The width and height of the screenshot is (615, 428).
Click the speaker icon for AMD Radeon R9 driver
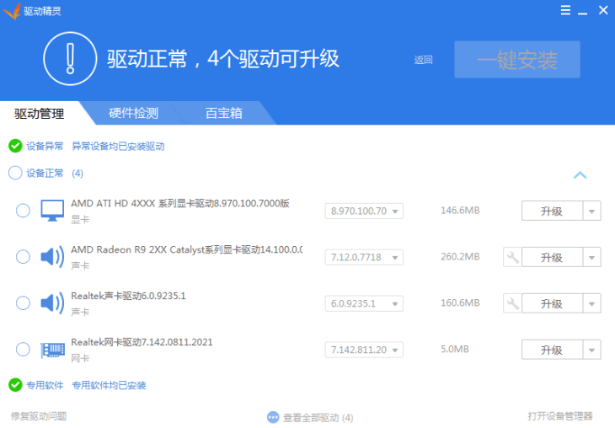52,257
